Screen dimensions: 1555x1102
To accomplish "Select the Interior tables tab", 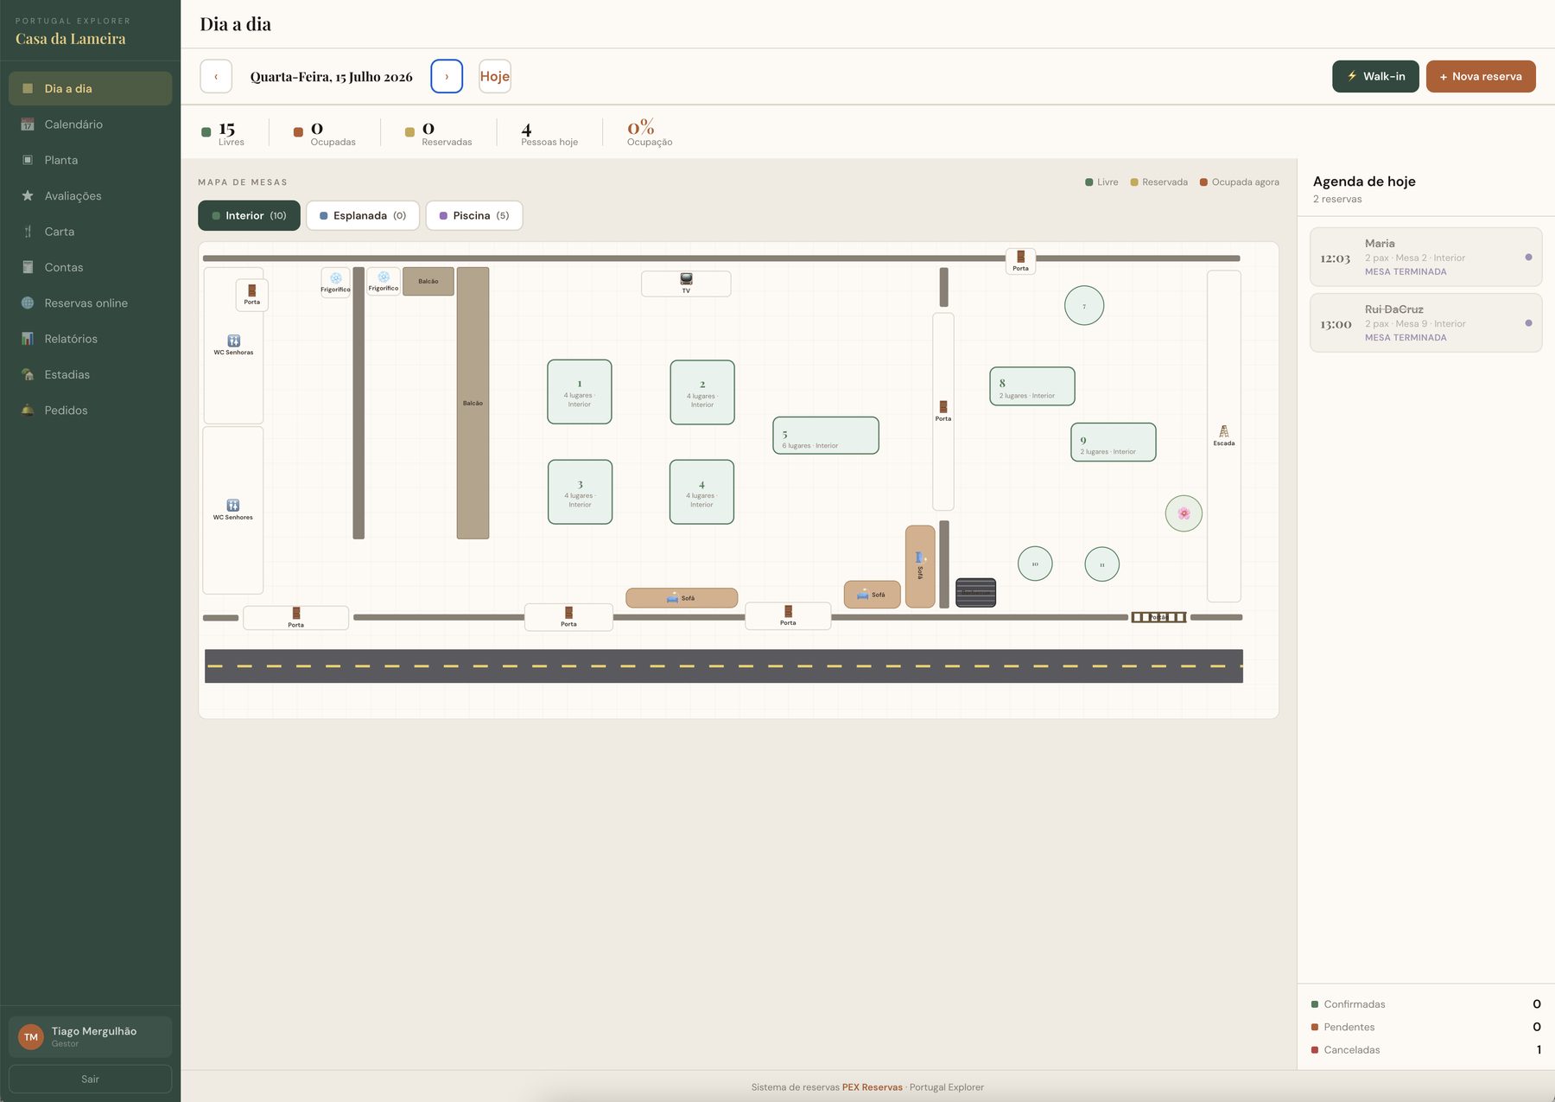I will 249,215.
